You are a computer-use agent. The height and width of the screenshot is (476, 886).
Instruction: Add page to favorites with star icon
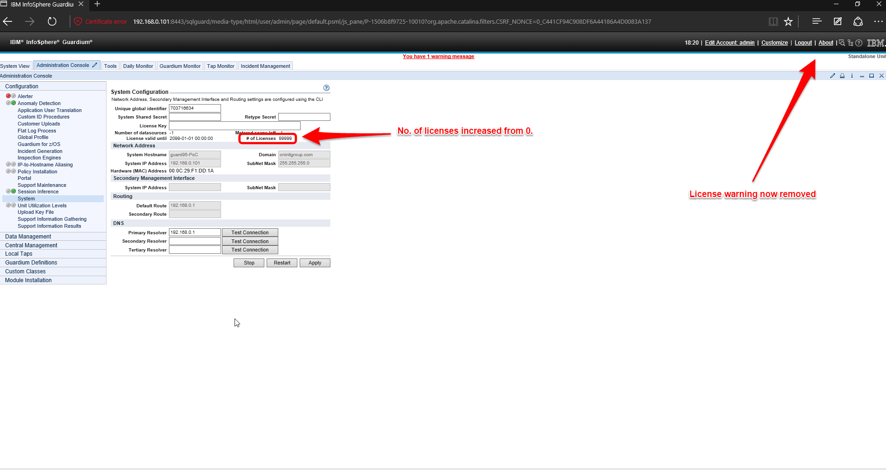coord(788,21)
